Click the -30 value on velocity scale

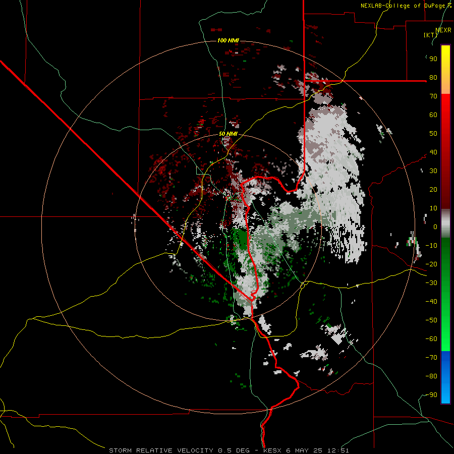coord(431,283)
